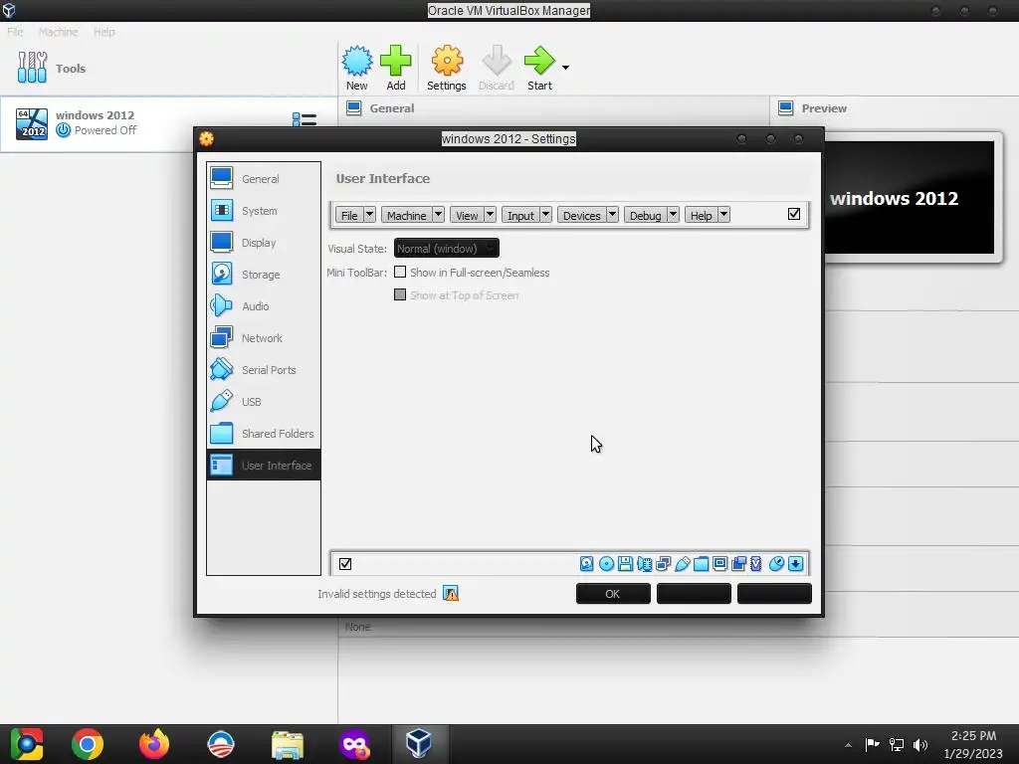Viewport: 1019px width, 764px height.
Task: Select the User Interface settings category
Action: tap(263, 466)
